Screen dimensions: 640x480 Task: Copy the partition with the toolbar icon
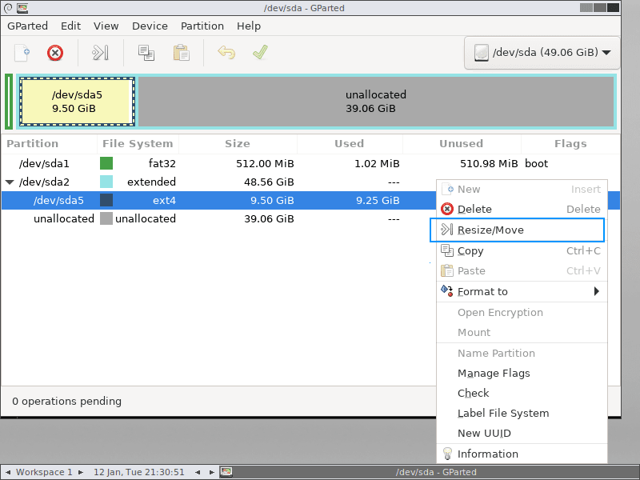click(145, 52)
